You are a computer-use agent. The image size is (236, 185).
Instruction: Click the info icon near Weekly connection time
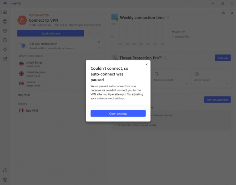pos(168,17)
